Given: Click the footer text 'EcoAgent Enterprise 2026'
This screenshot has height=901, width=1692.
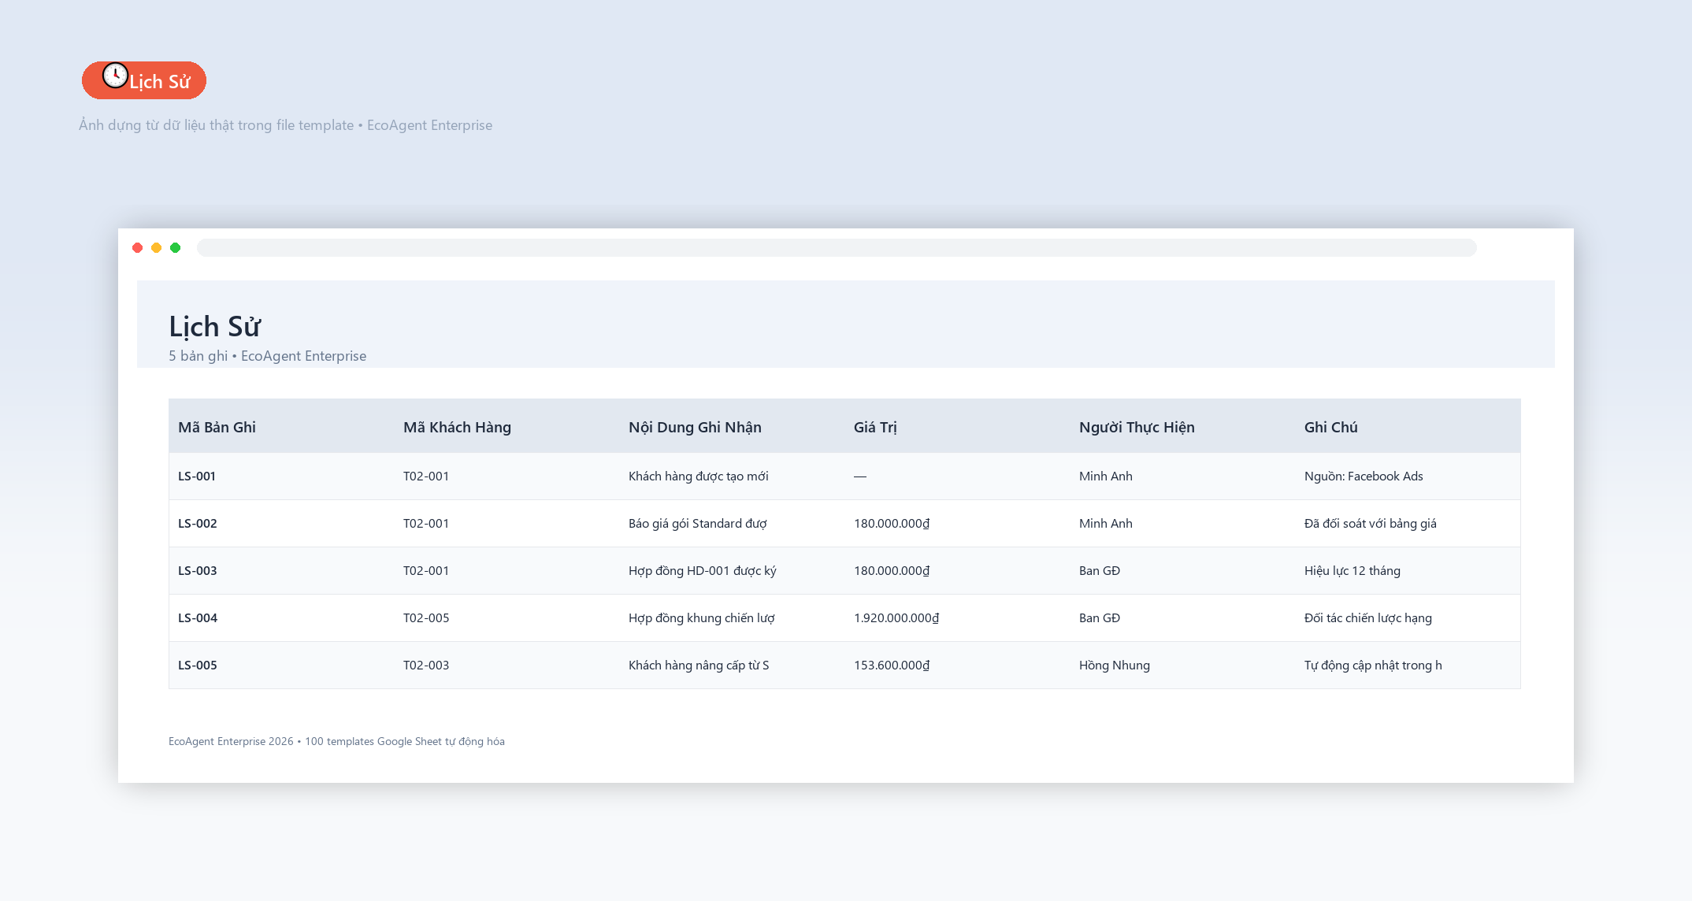Looking at the screenshot, I should tap(231, 741).
